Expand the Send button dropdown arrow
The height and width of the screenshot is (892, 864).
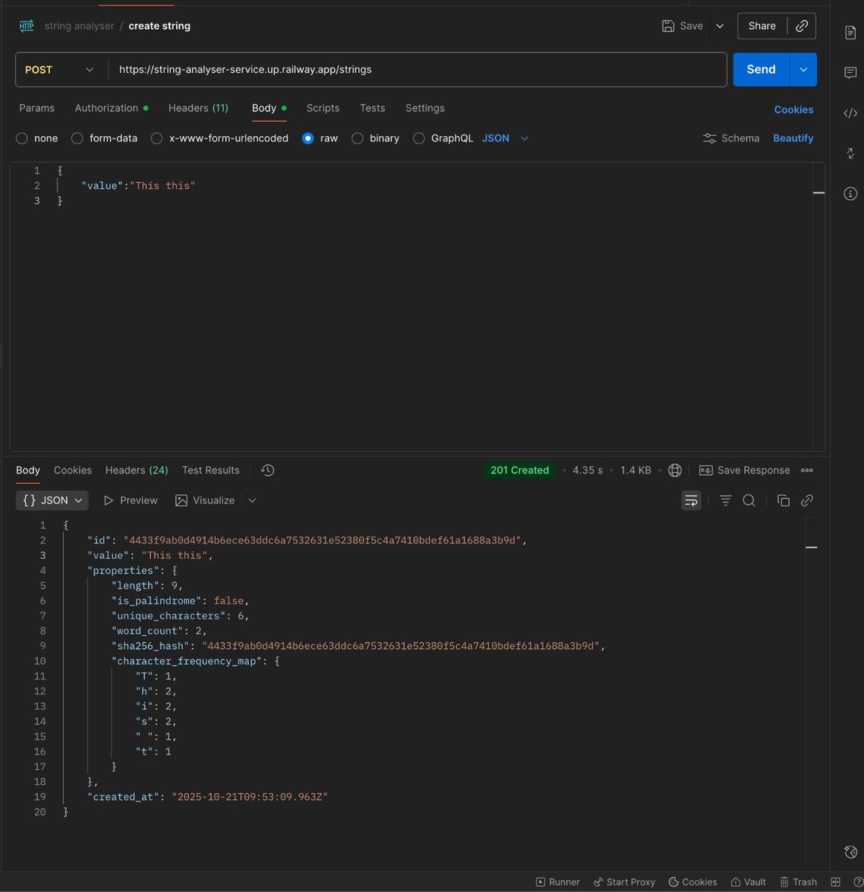802,69
